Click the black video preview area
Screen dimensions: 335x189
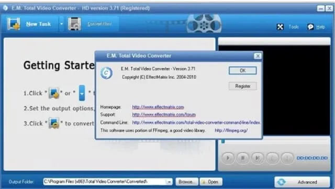296,90
